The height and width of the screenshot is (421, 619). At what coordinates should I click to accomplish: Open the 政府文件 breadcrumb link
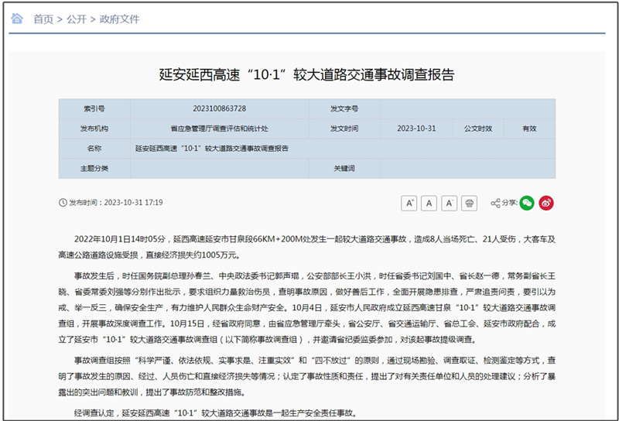tap(119, 19)
